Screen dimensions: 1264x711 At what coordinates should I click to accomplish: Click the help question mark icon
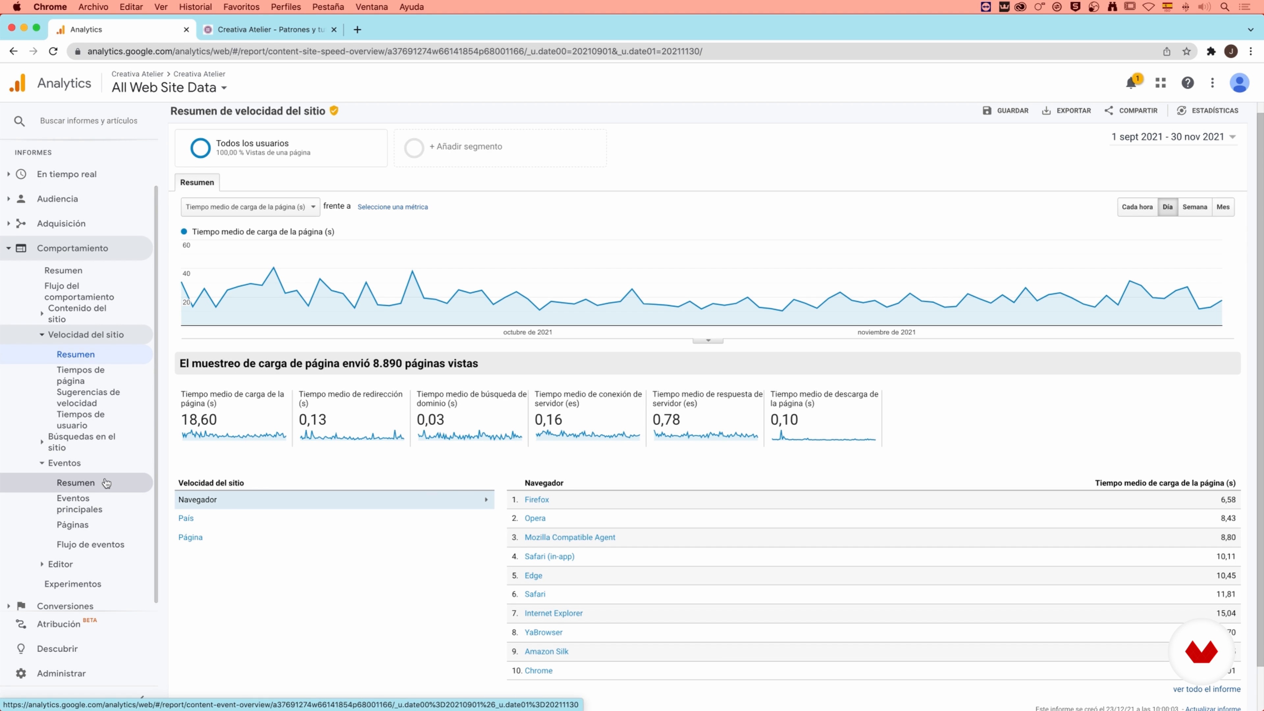coord(1187,83)
